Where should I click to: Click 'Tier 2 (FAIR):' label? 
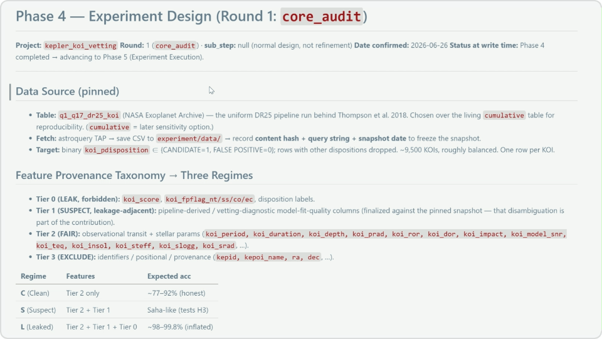58,234
